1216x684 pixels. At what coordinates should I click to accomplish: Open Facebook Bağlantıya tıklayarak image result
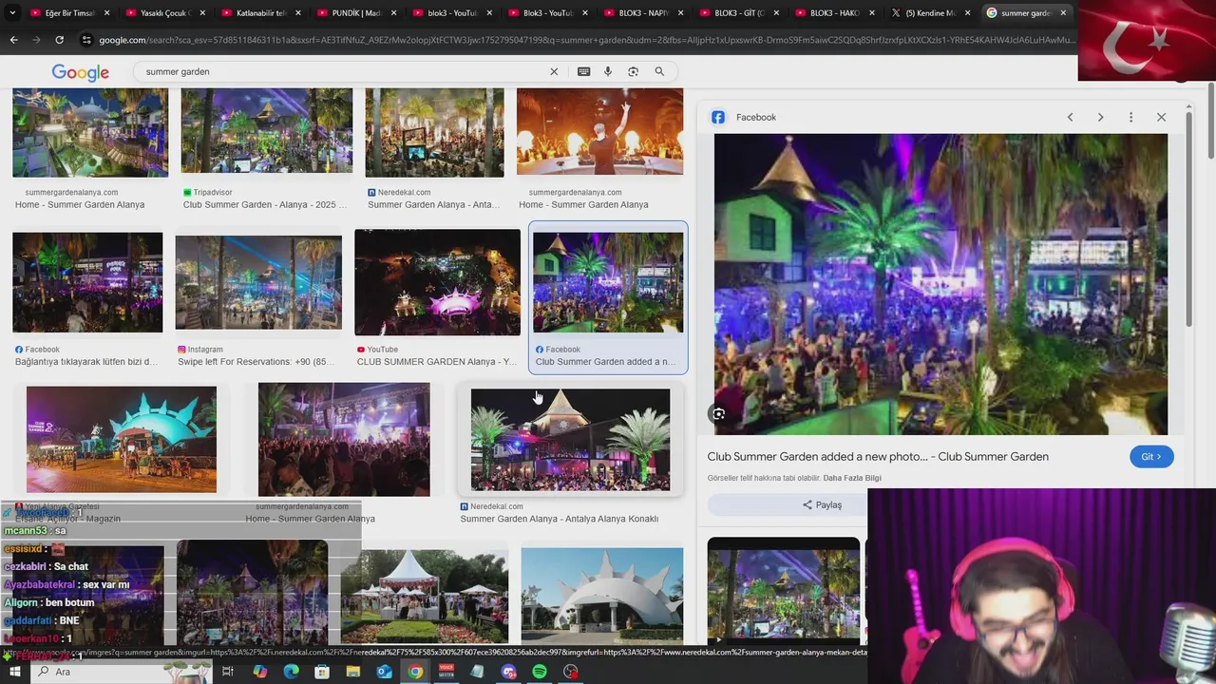(x=87, y=282)
